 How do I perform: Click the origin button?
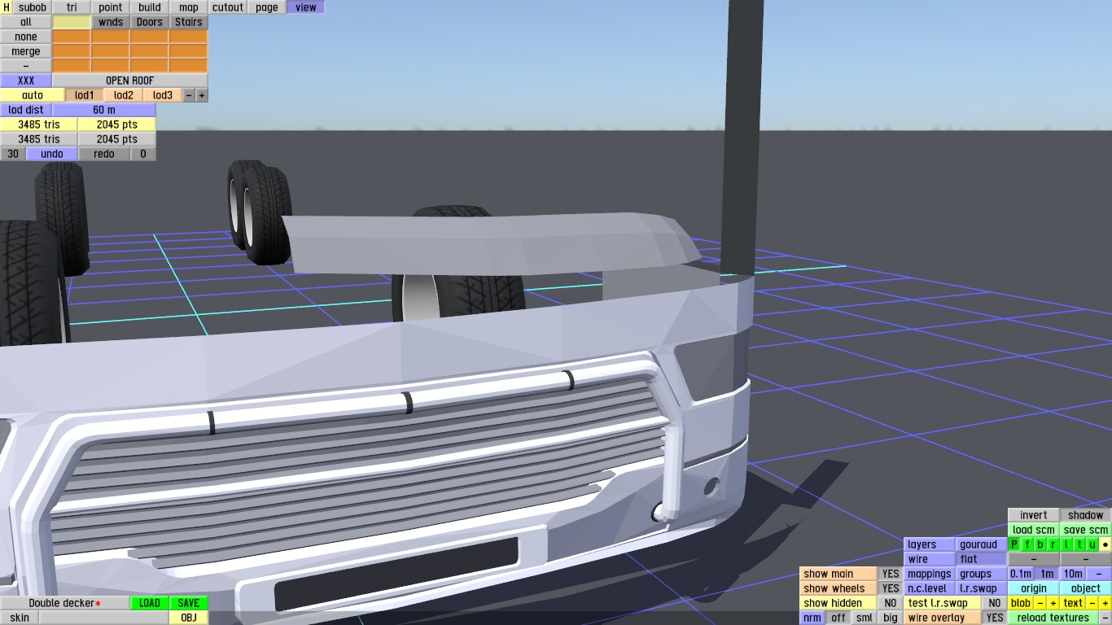[1034, 588]
